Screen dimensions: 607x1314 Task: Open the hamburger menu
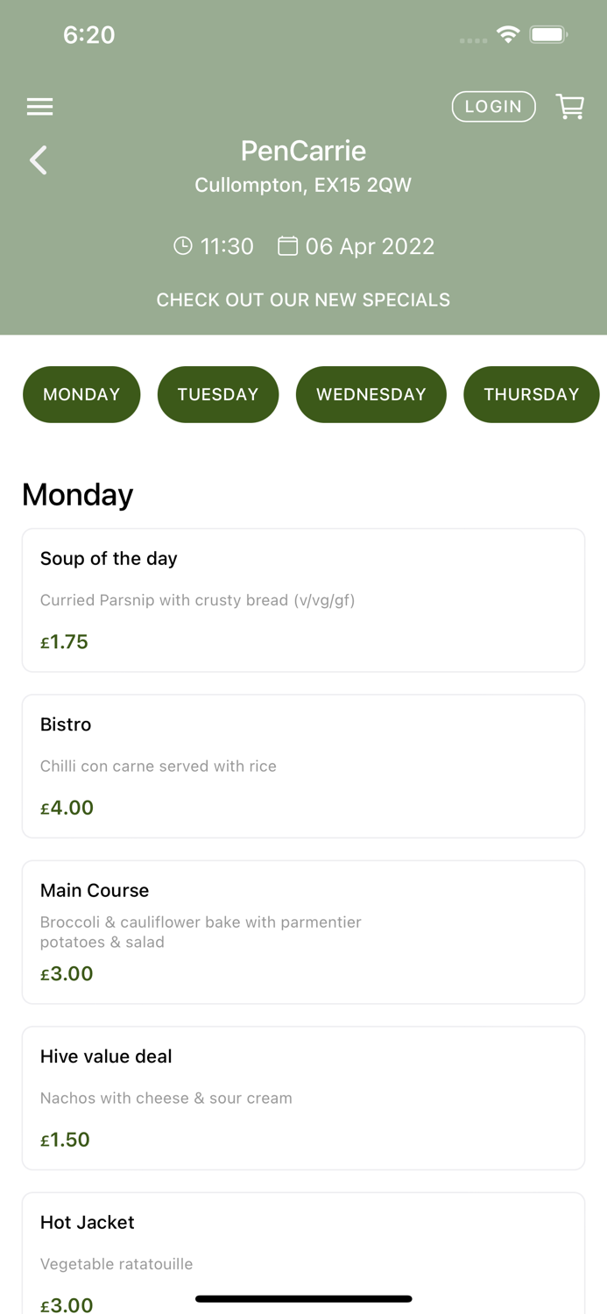(39, 107)
